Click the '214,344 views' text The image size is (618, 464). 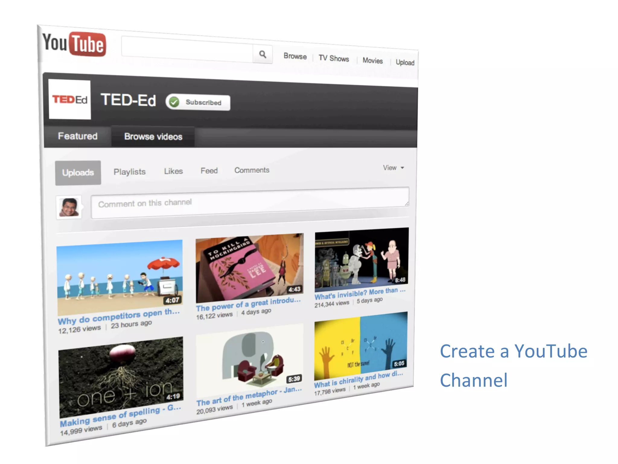point(332,304)
